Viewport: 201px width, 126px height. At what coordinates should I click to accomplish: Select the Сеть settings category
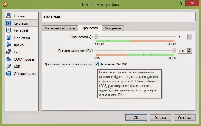(x=22, y=52)
